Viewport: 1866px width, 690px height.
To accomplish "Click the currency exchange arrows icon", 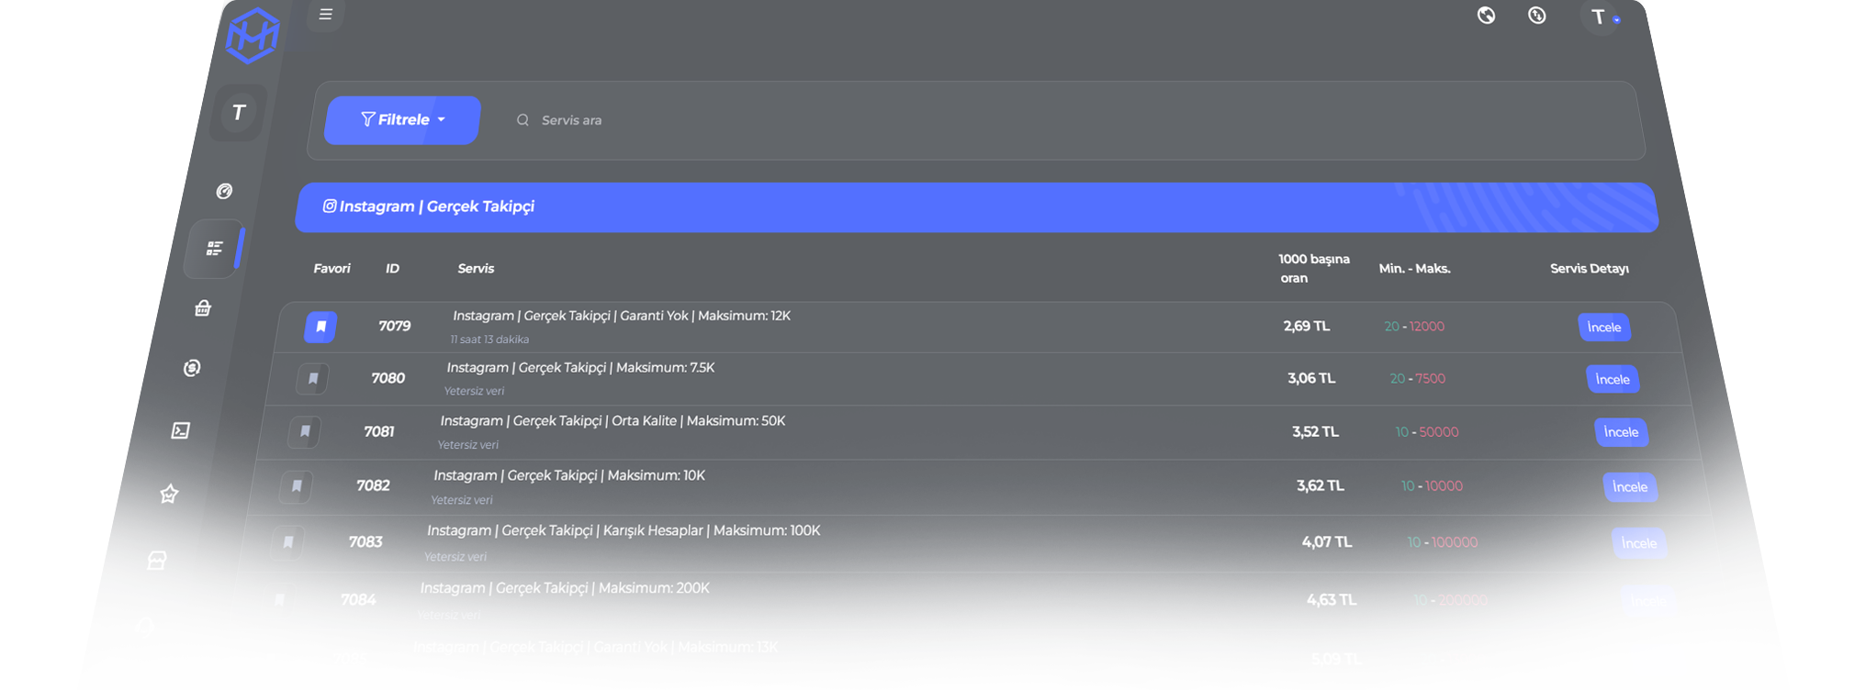I will [x=1536, y=16].
